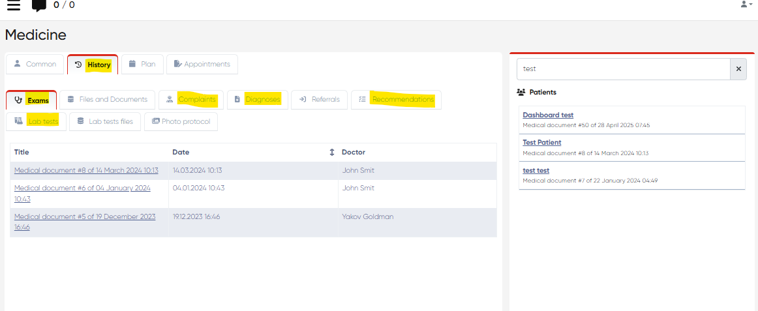Select the History tab
The width and height of the screenshot is (758, 311).
point(93,65)
